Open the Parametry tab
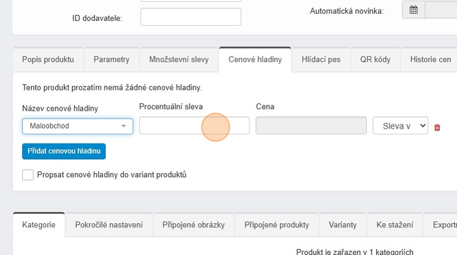 click(x=111, y=60)
